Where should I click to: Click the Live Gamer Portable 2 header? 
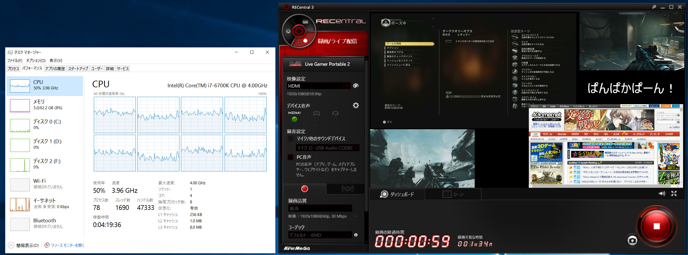(324, 64)
